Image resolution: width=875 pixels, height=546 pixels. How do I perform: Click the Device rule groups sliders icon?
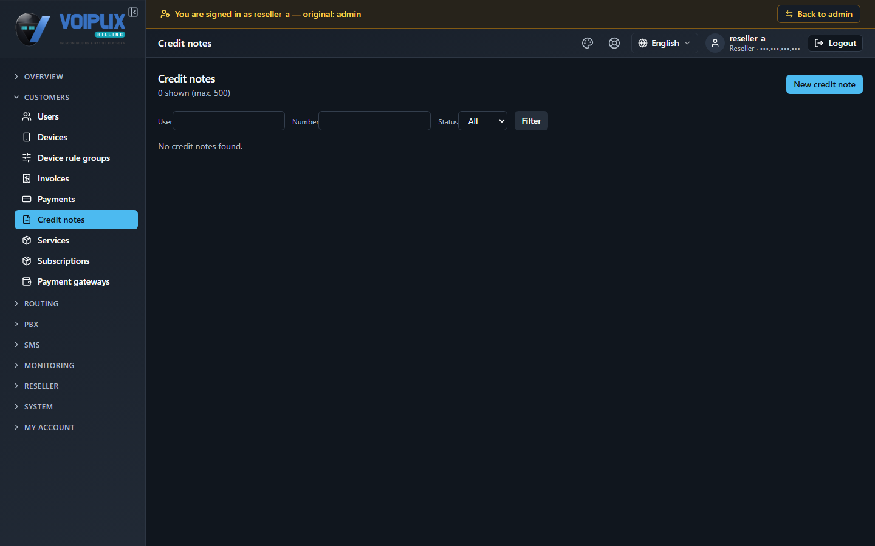tap(27, 158)
